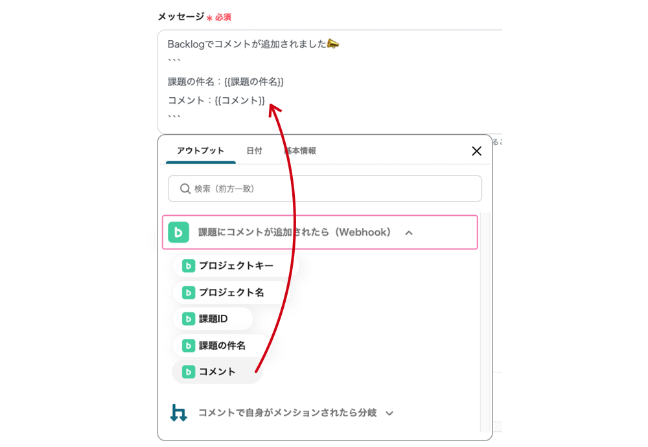Click the {{課題の件名}} variable in message

[x=254, y=82]
